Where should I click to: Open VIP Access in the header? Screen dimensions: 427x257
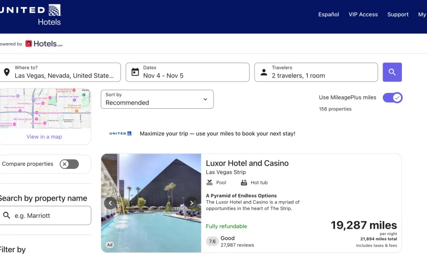(363, 14)
